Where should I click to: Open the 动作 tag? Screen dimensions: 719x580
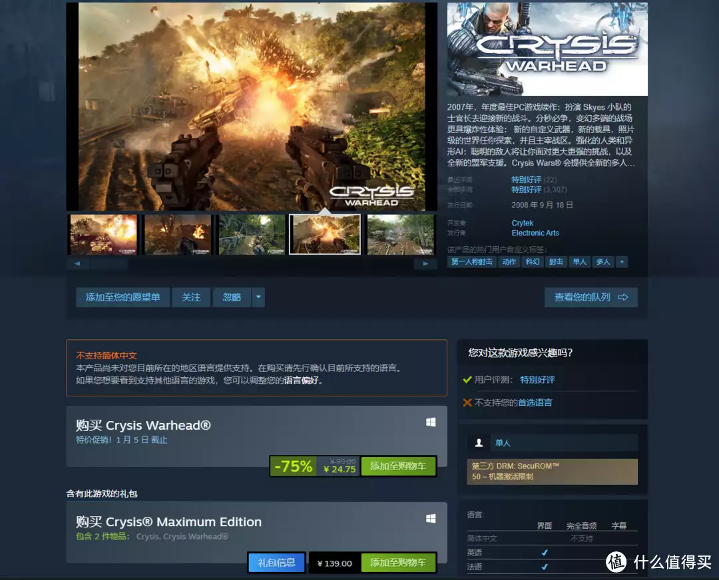509,261
